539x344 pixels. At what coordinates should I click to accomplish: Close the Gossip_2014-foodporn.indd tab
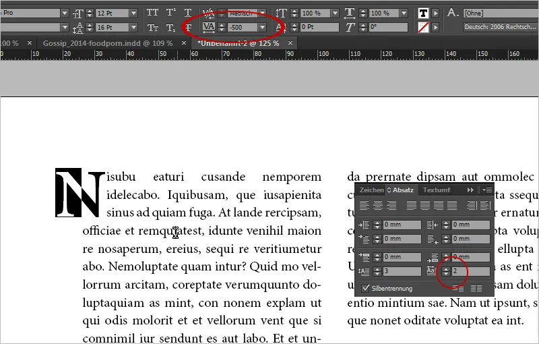[183, 43]
